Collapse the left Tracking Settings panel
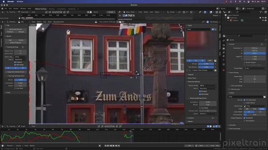This screenshot has width=268, height=150. 12,47
